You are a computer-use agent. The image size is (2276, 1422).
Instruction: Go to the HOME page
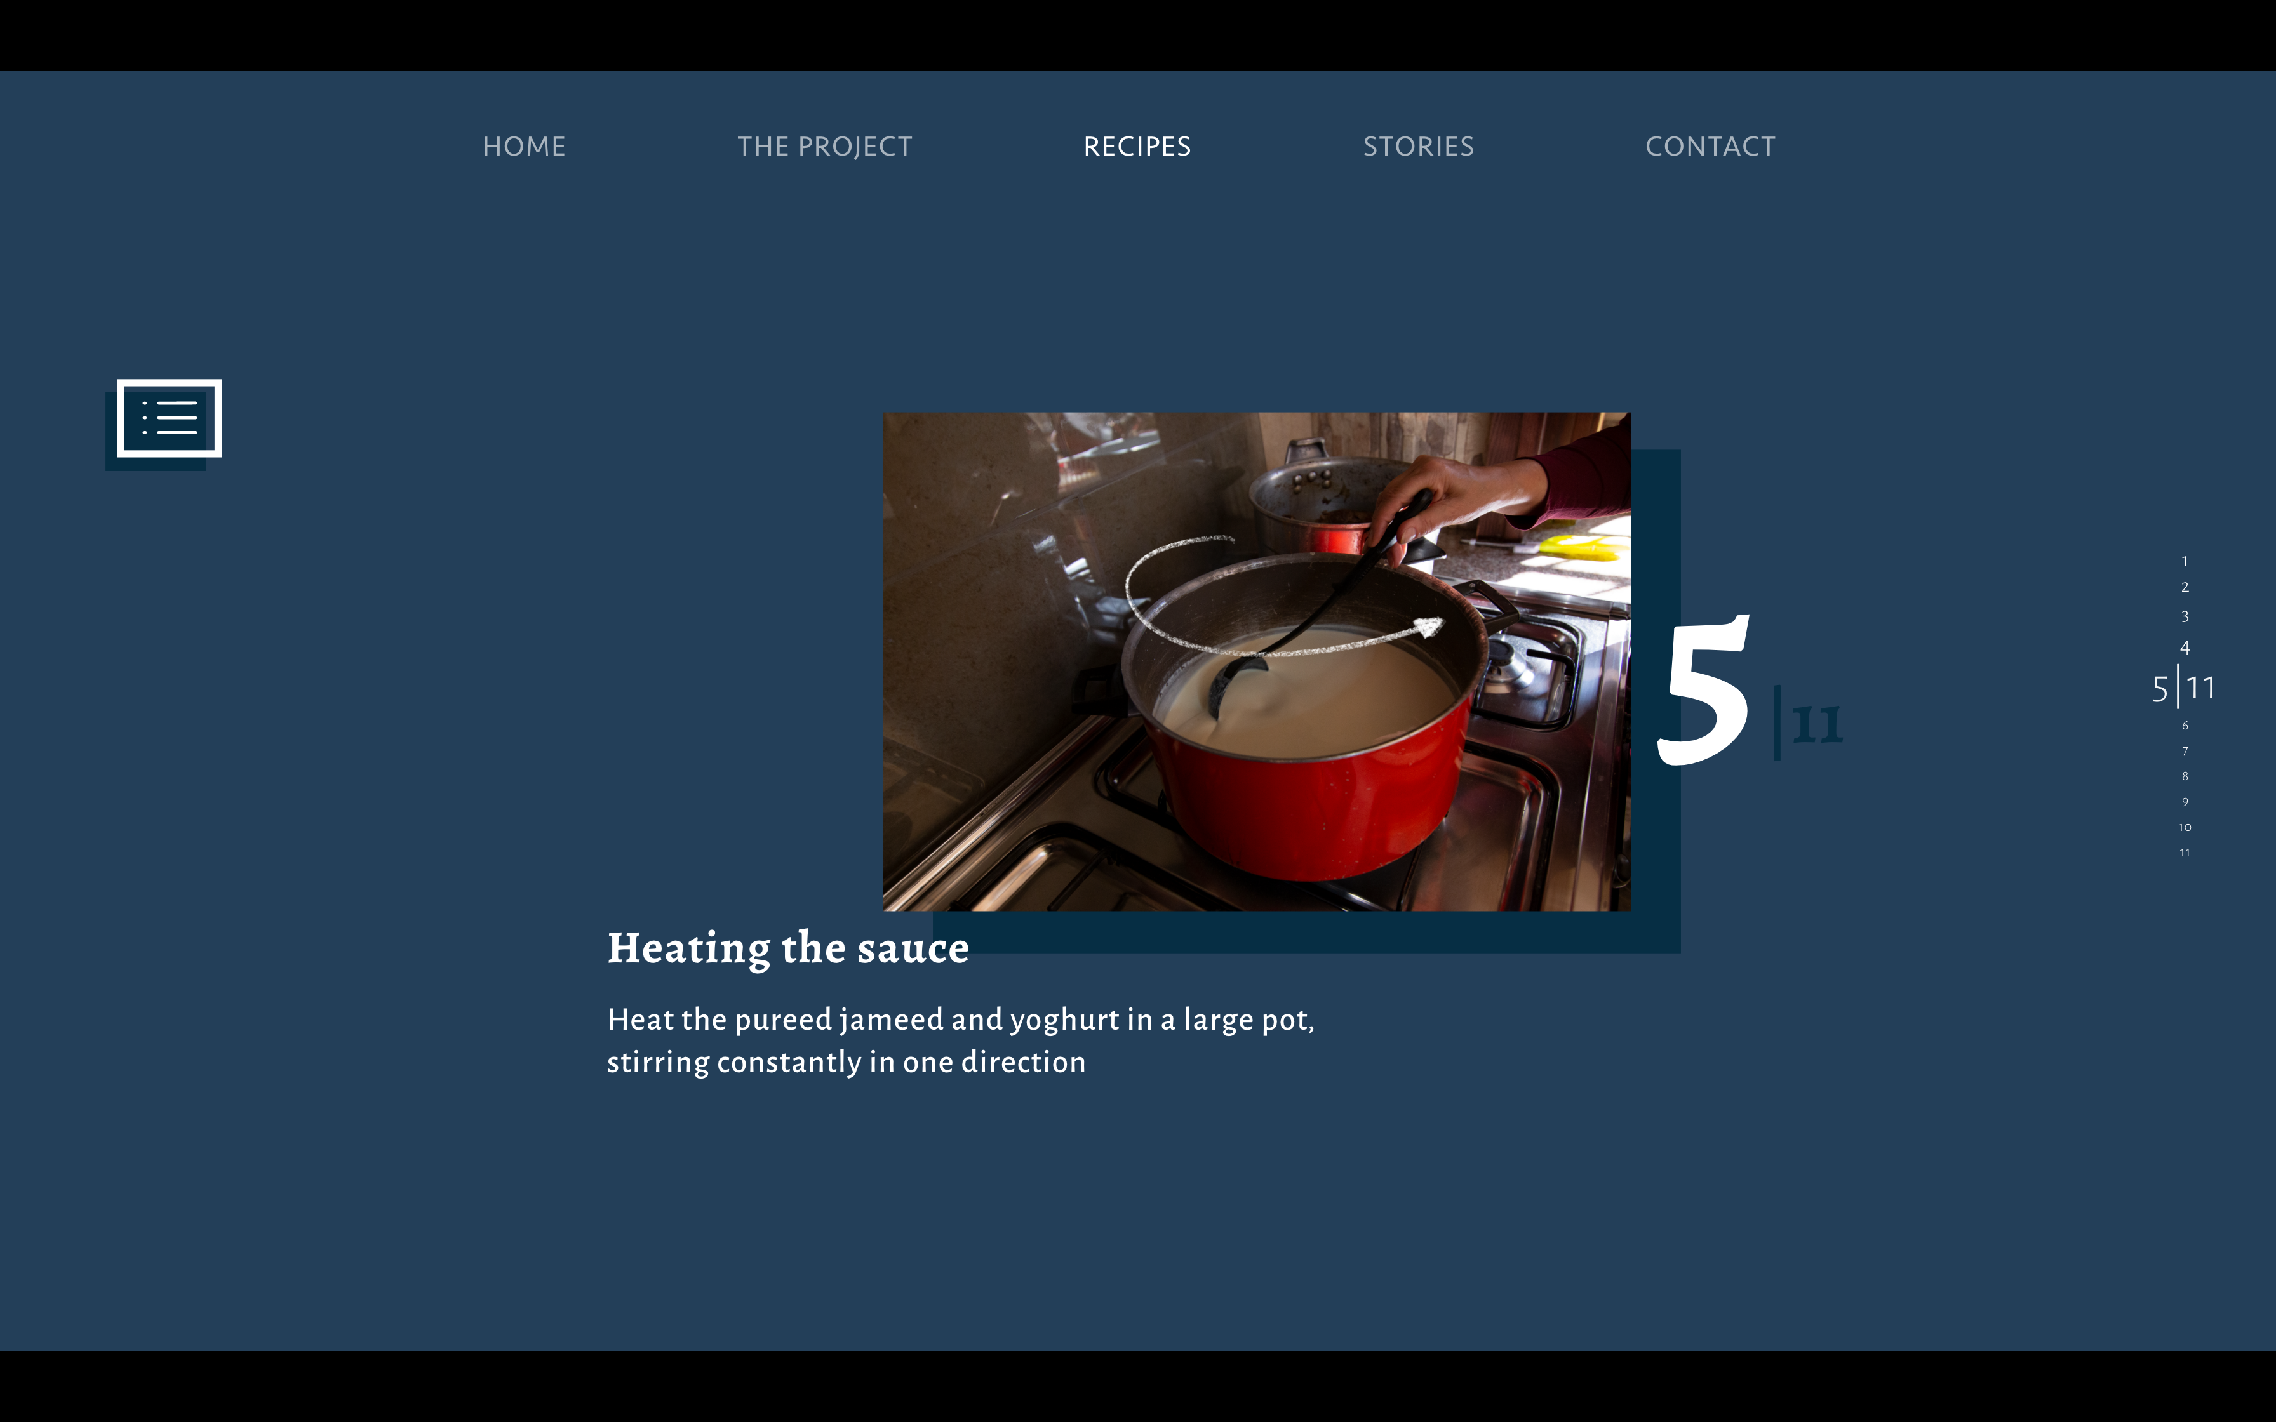pyautogui.click(x=524, y=147)
